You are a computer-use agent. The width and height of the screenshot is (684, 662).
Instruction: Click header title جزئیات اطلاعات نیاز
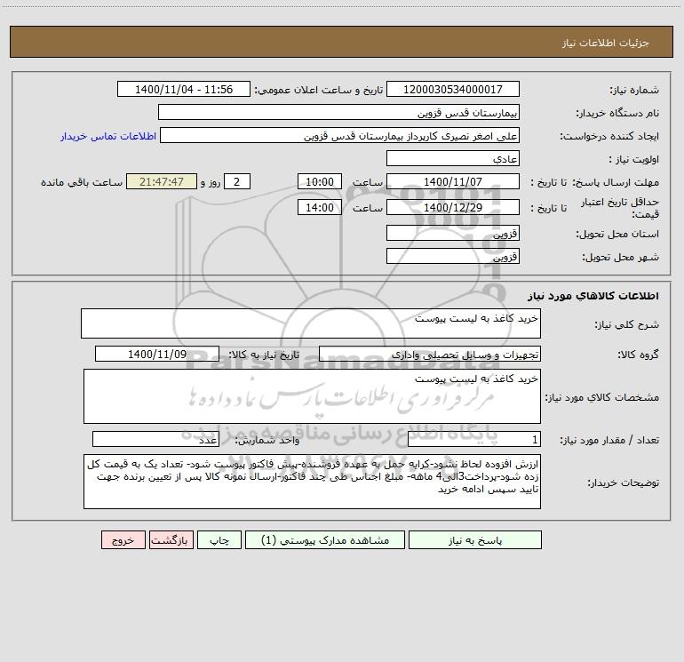pos(606,43)
